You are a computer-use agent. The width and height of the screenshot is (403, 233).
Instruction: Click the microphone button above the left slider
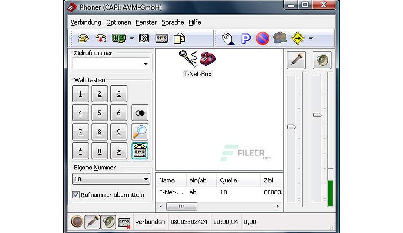pyautogui.click(x=296, y=60)
